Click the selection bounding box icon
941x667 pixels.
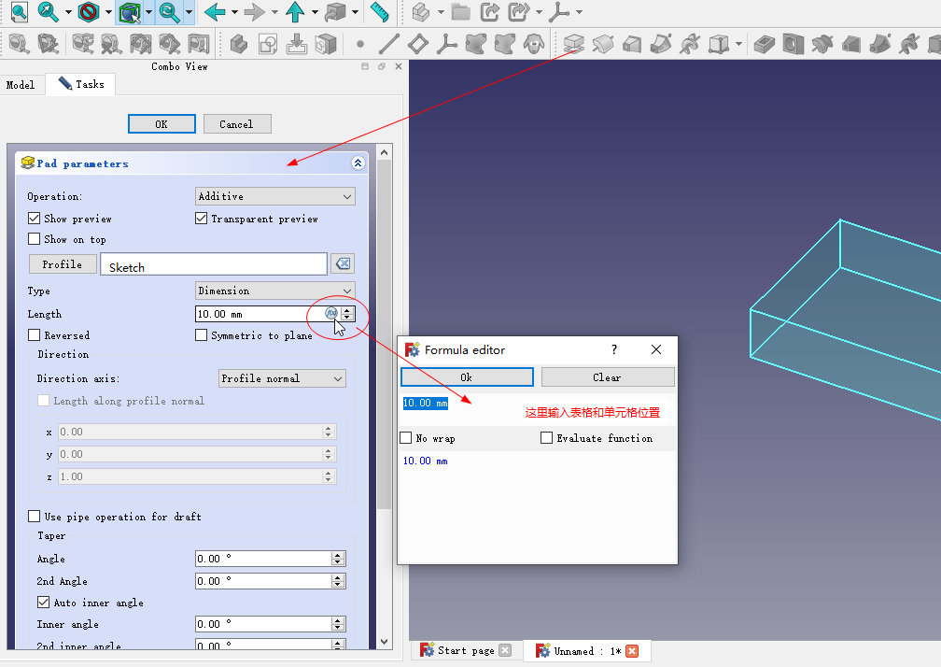[129, 11]
